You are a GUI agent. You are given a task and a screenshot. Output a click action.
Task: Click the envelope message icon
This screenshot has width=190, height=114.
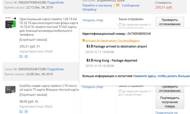[x=118, y=5]
